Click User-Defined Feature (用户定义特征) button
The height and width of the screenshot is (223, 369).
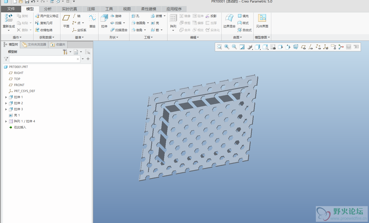[47, 16]
